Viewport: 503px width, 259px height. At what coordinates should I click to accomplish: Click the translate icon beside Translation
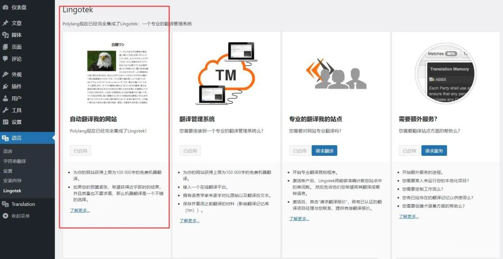[5, 204]
